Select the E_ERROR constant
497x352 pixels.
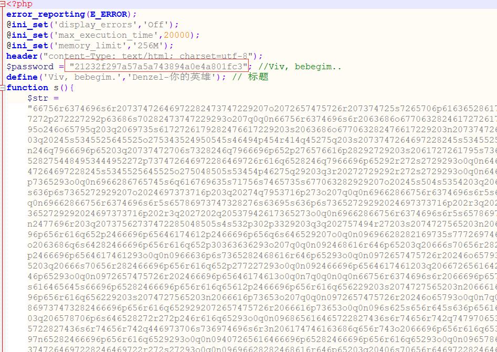109,14
